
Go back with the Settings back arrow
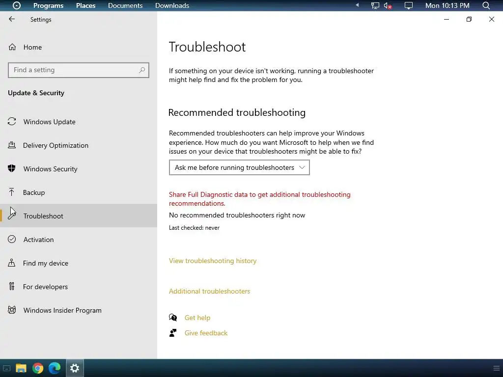(x=12, y=19)
